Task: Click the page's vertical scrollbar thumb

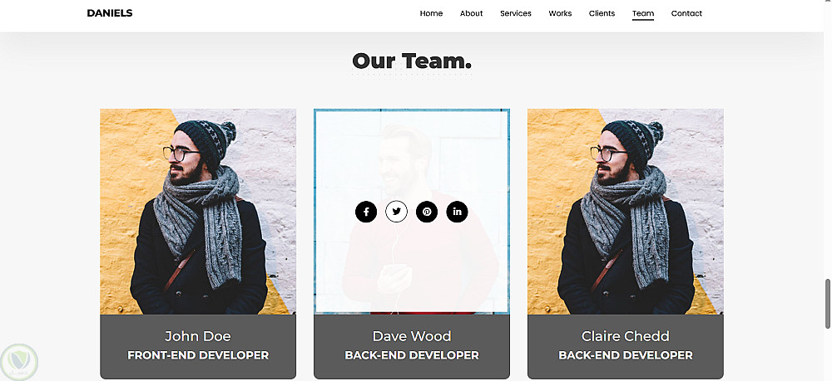Action: (x=827, y=305)
